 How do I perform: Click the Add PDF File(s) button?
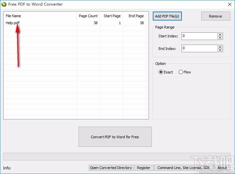click(167, 16)
